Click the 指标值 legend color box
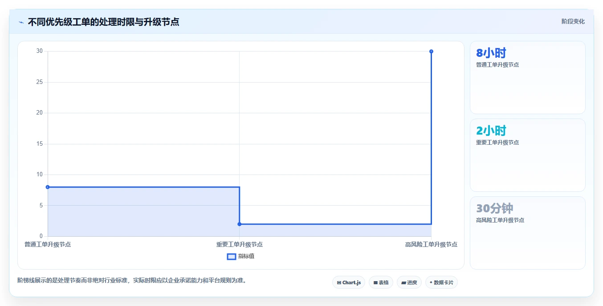This screenshot has height=306, width=603. tap(232, 256)
